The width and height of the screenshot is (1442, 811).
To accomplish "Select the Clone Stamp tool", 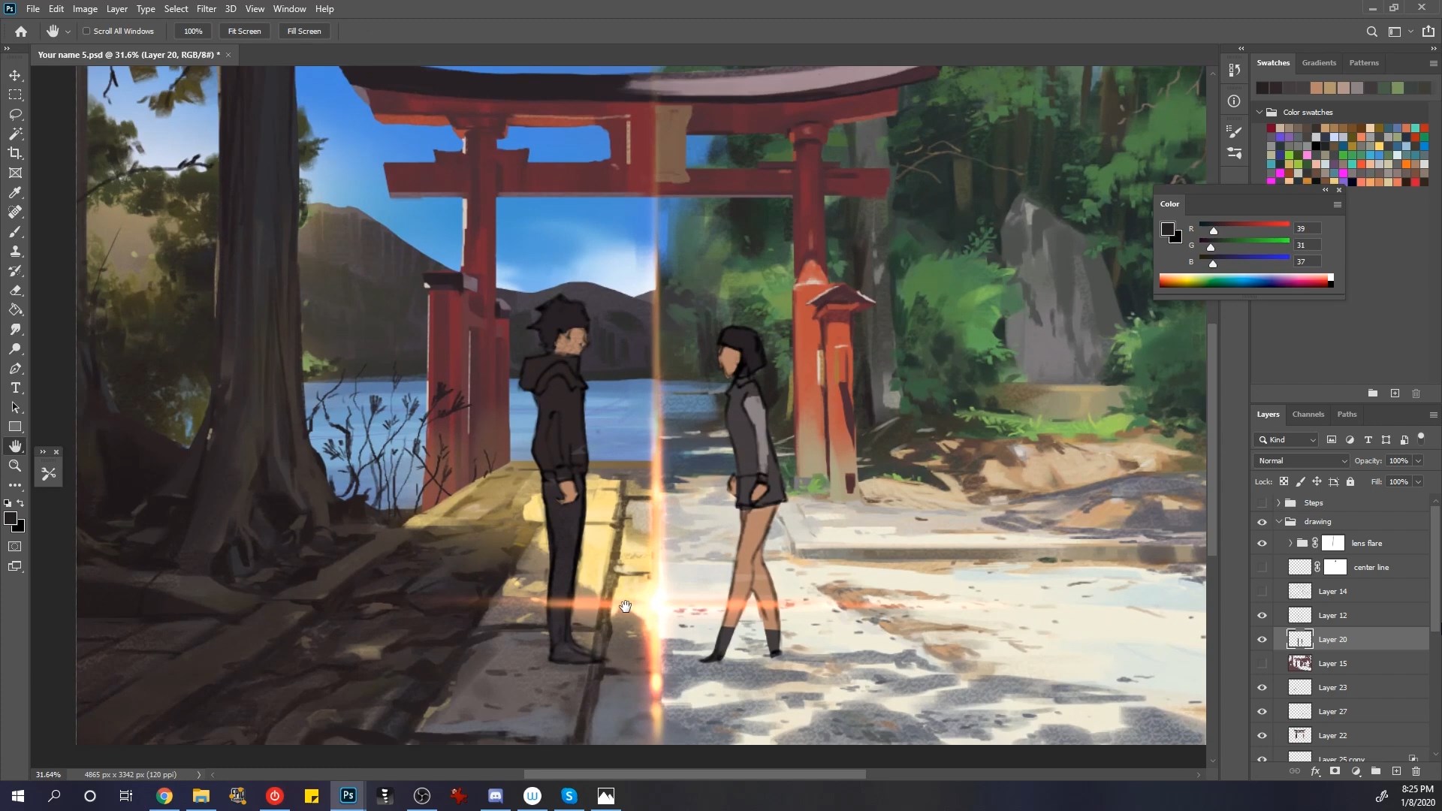I will 15,252.
